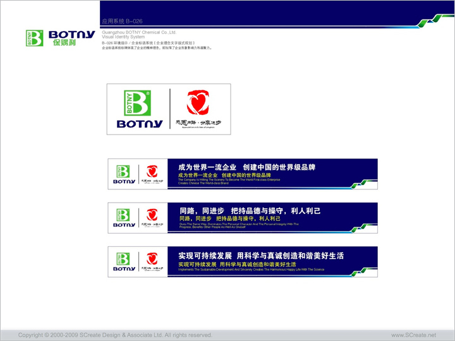Click the BOTNY wordmark under the logo beside the 同路,同进步 banner
Image resolution: width=455 pixels, height=341 pixels.
tap(124, 225)
